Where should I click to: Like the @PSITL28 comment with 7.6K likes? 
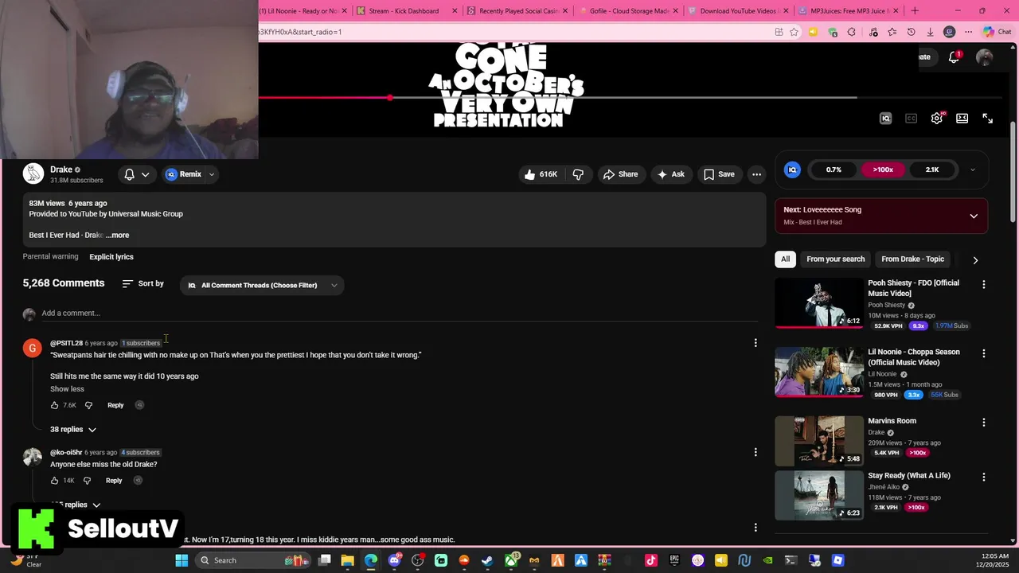55,405
